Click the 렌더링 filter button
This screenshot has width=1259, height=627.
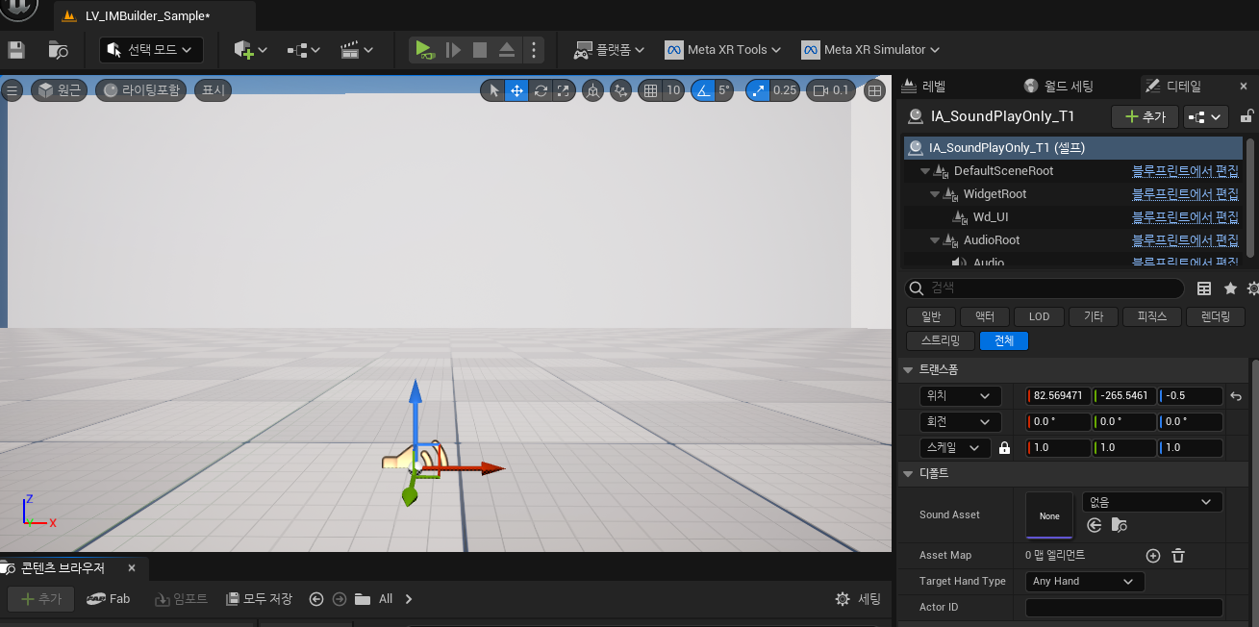[x=1216, y=316]
